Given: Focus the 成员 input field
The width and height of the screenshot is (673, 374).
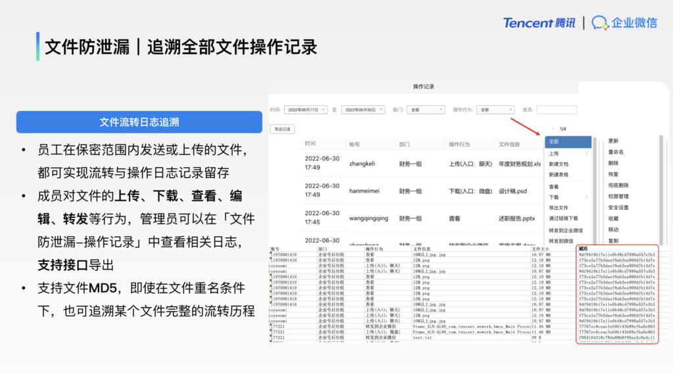Looking at the screenshot, I should pos(557,110).
